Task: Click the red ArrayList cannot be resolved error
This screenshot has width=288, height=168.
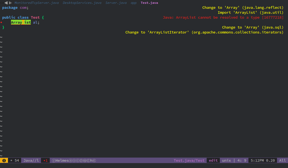Action: pyautogui.click(x=223, y=17)
